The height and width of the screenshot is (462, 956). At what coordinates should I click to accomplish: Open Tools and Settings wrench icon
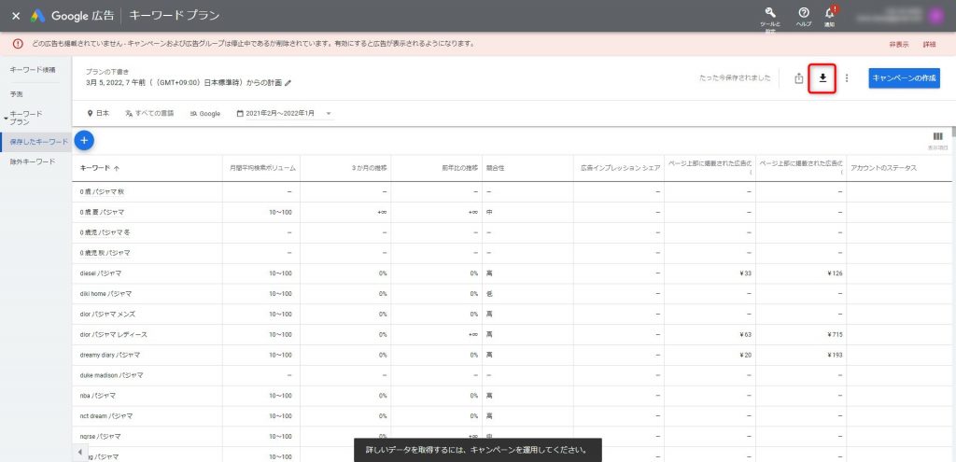pyautogui.click(x=769, y=13)
